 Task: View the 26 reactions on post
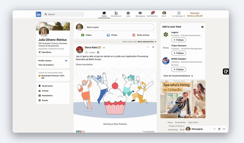[x=80, y=131]
